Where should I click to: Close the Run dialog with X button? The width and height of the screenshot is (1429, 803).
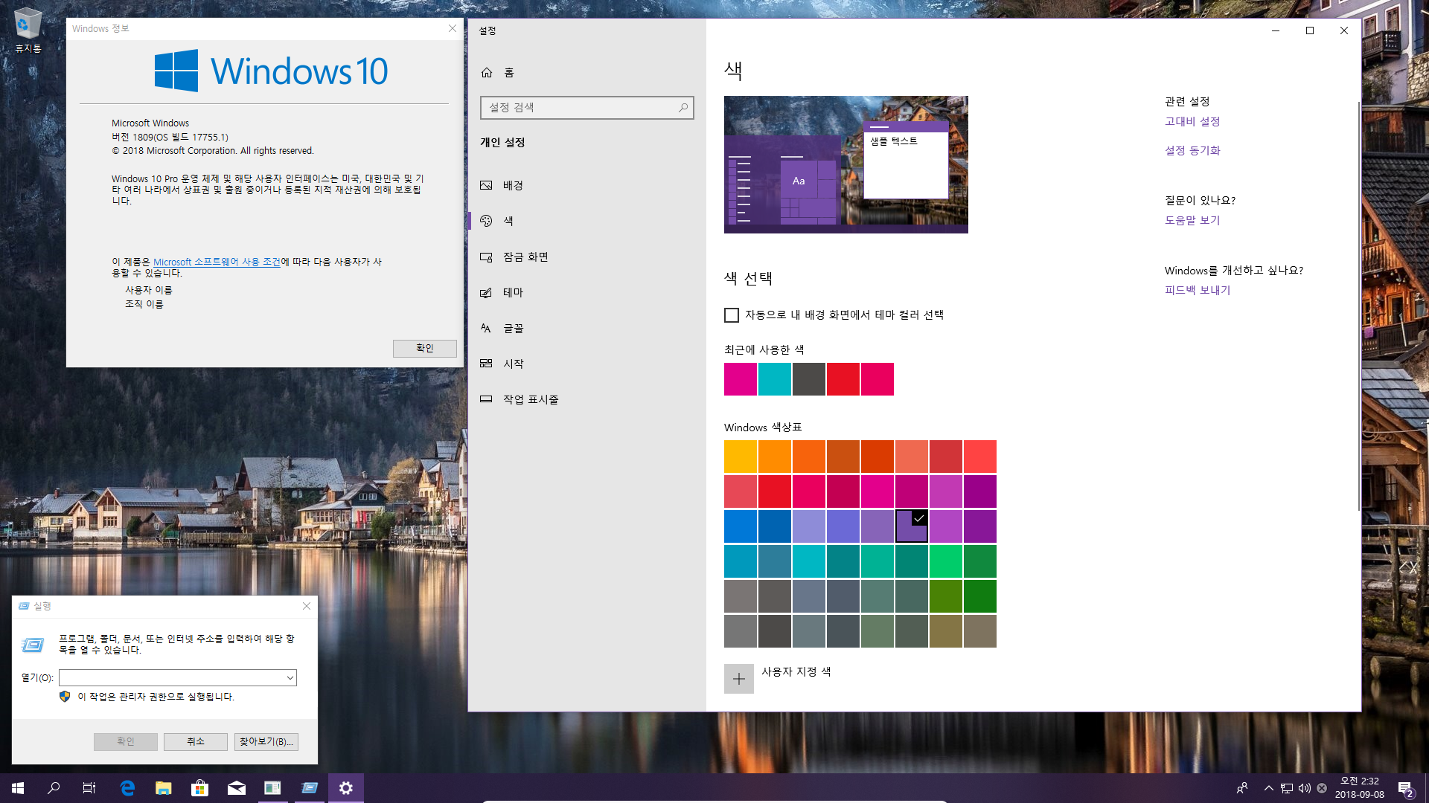[307, 606]
